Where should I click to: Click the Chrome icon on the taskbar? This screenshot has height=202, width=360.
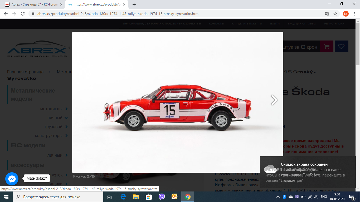pyautogui.click(x=188, y=197)
